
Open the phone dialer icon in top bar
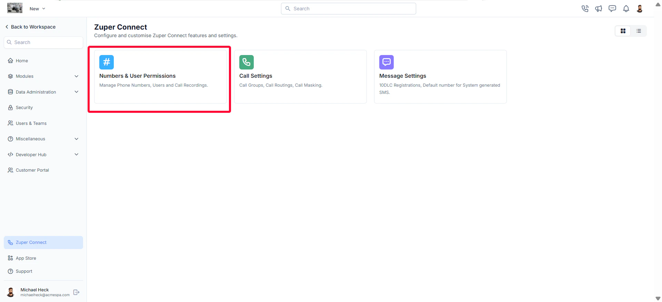click(x=585, y=9)
